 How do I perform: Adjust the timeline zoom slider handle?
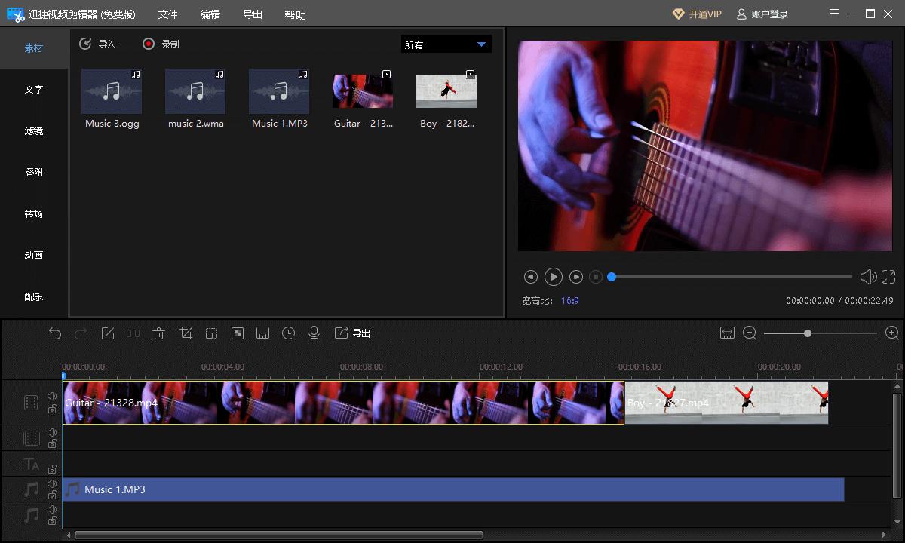[808, 333]
